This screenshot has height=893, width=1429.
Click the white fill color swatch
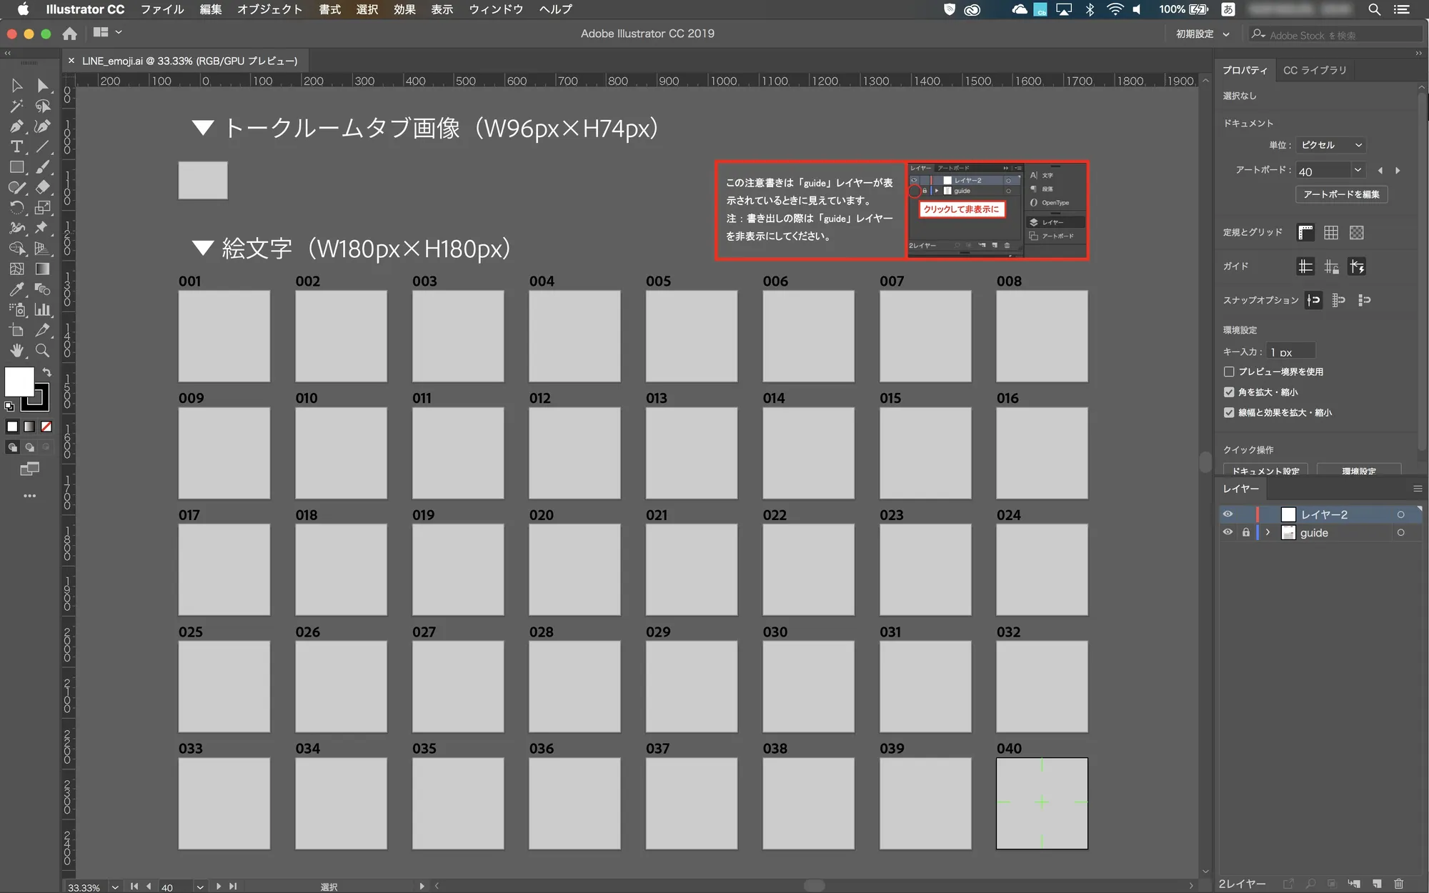click(19, 380)
